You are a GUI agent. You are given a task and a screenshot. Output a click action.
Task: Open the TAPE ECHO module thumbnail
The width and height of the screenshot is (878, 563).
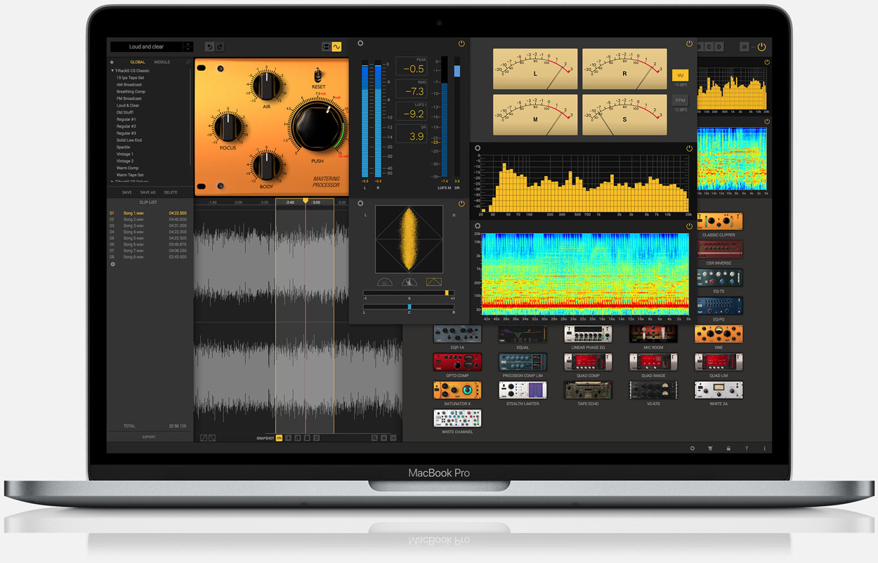[x=588, y=390]
